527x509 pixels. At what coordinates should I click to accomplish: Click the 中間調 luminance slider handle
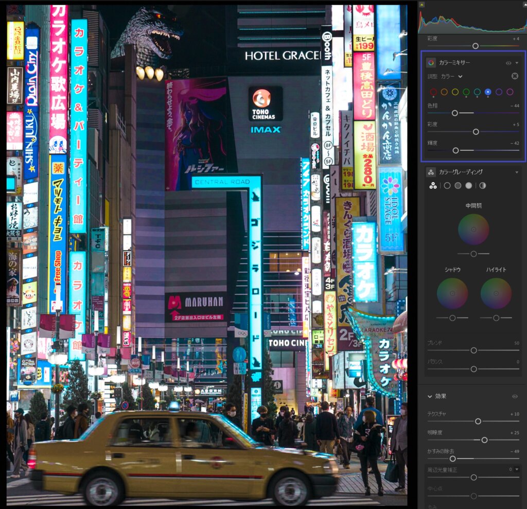click(473, 254)
